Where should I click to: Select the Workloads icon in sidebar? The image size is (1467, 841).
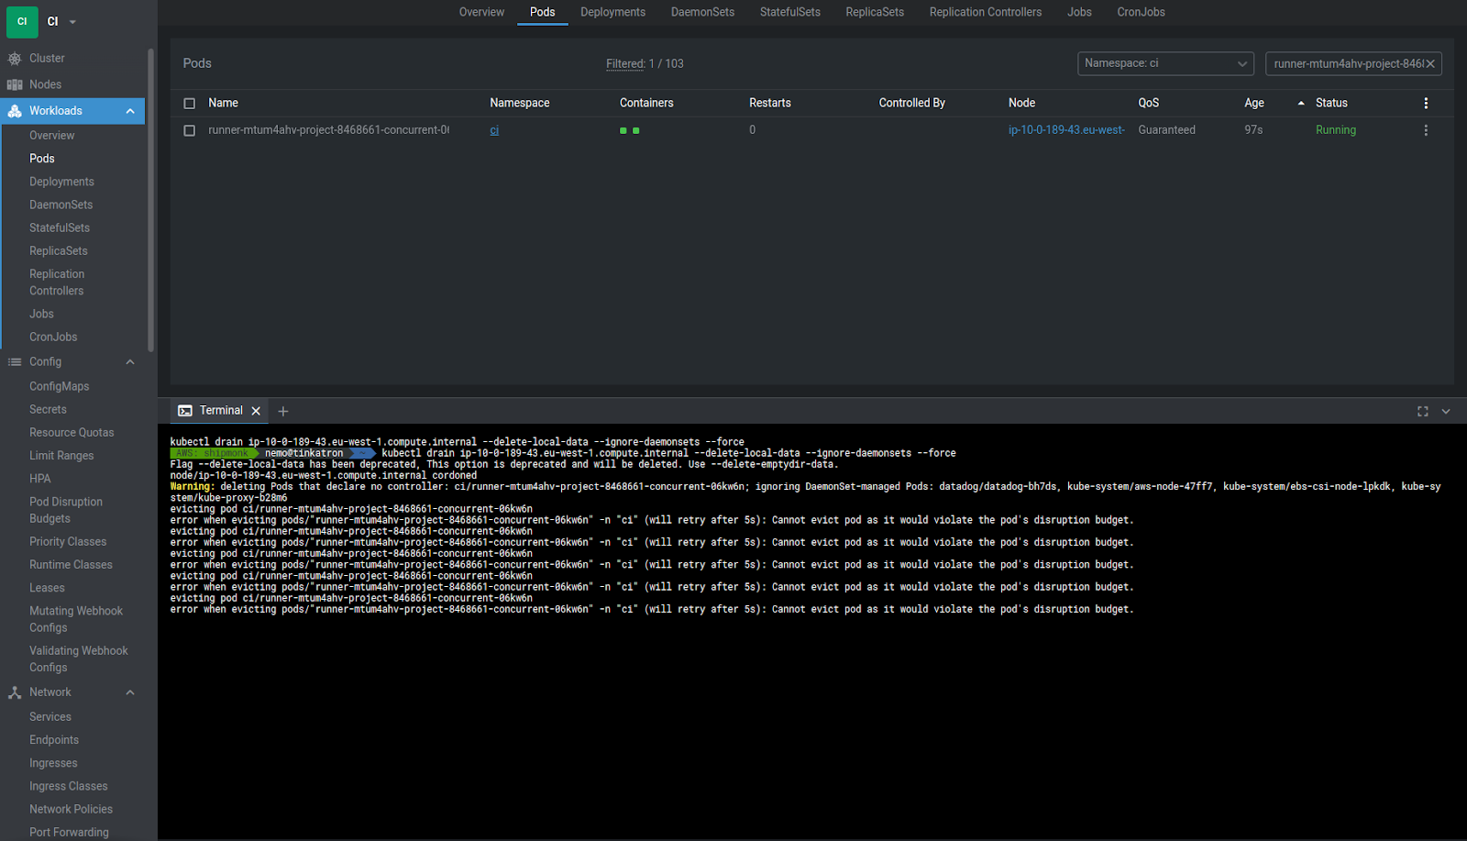pyautogui.click(x=15, y=111)
